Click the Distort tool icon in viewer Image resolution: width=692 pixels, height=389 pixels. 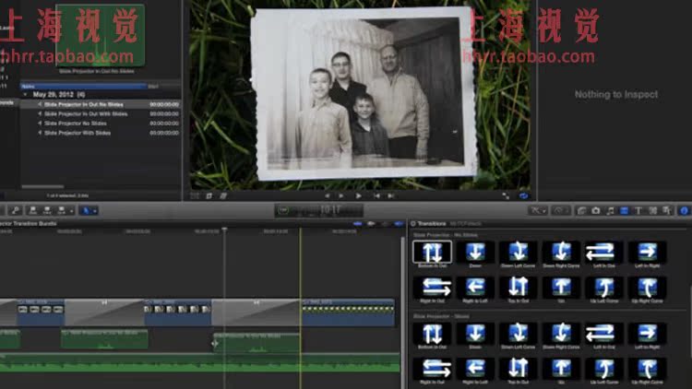coord(223,195)
